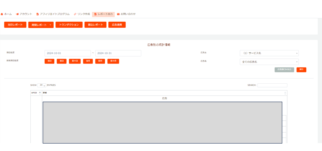Click the 広告別CSV出力 export button
Screen dimensions: 322x151
(x=284, y=70)
